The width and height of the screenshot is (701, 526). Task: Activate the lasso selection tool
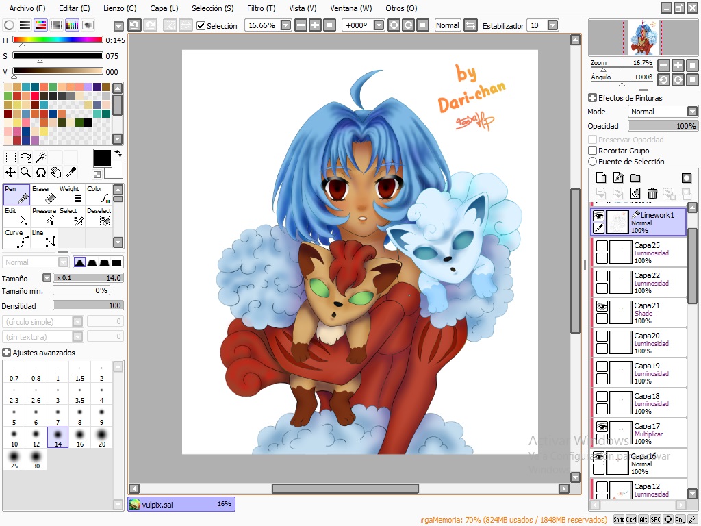[26, 157]
